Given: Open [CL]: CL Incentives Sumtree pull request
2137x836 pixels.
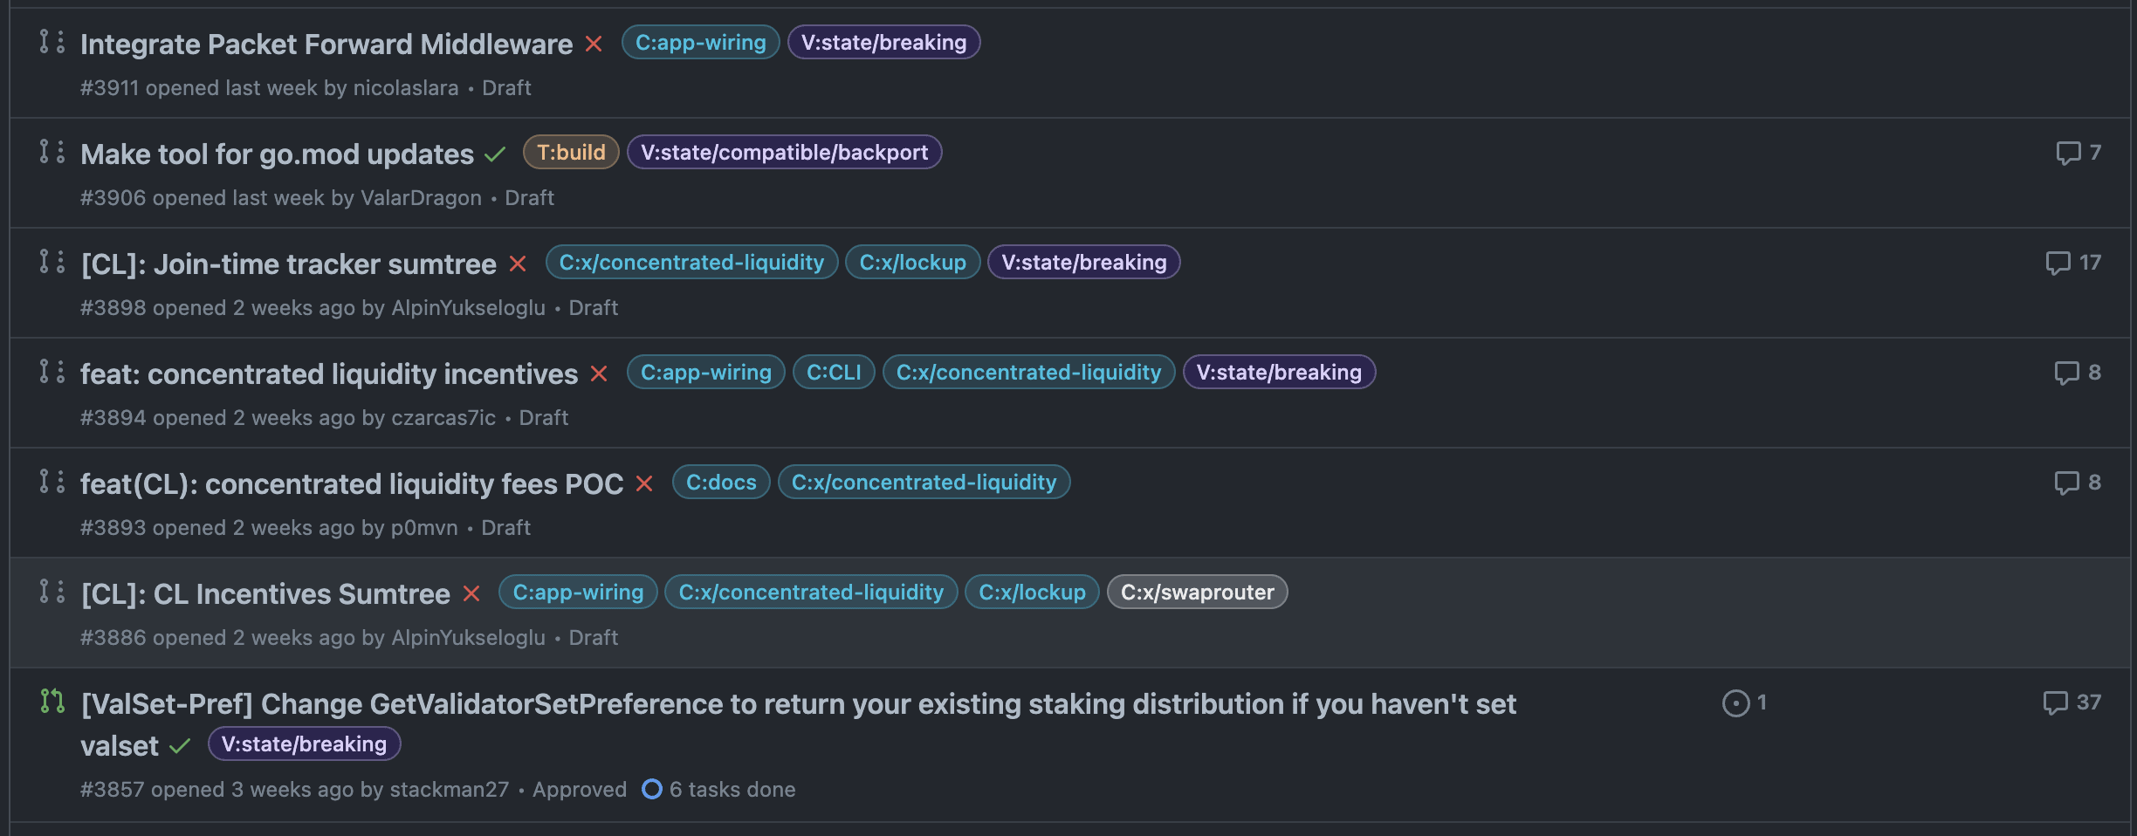Looking at the screenshot, I should (x=265, y=594).
